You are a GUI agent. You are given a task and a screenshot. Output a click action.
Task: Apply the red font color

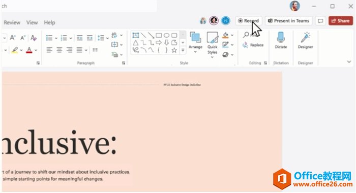(29, 50)
